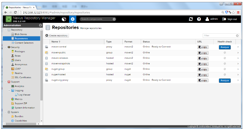Collapse the System tree node

pyautogui.click(x=6, y=112)
